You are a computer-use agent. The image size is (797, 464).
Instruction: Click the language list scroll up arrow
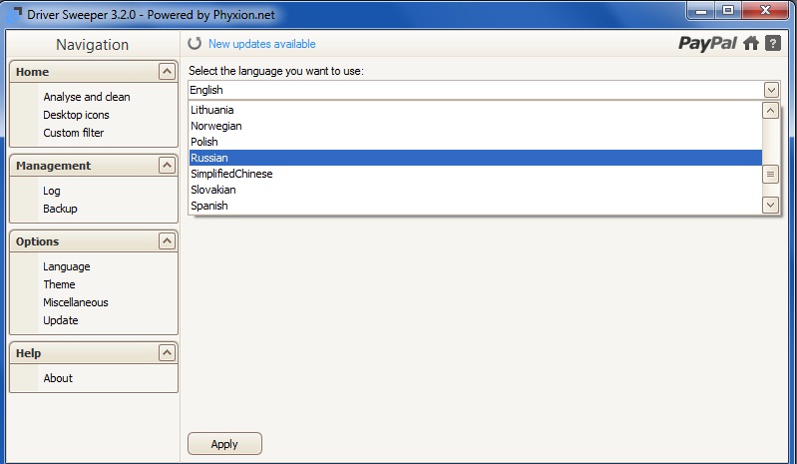[x=771, y=111]
